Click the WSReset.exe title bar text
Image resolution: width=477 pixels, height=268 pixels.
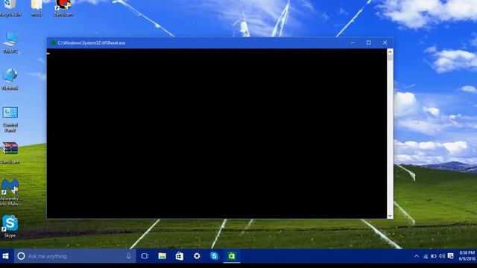pos(91,43)
